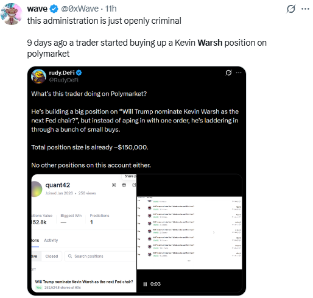
Task: Pause the embedded video
Action: click(x=145, y=284)
